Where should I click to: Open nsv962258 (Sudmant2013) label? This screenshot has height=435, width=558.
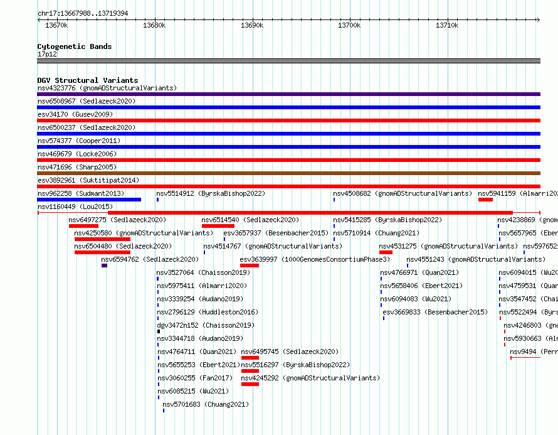tap(81, 193)
